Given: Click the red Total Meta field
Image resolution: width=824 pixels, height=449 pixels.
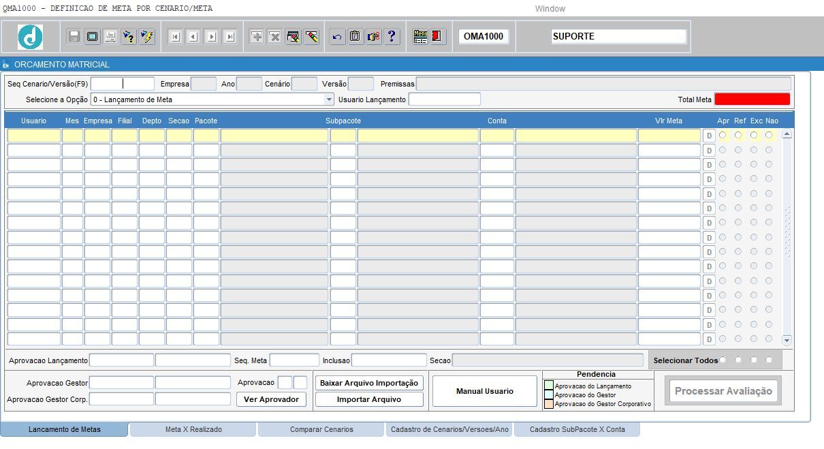Looking at the screenshot, I should [752, 99].
